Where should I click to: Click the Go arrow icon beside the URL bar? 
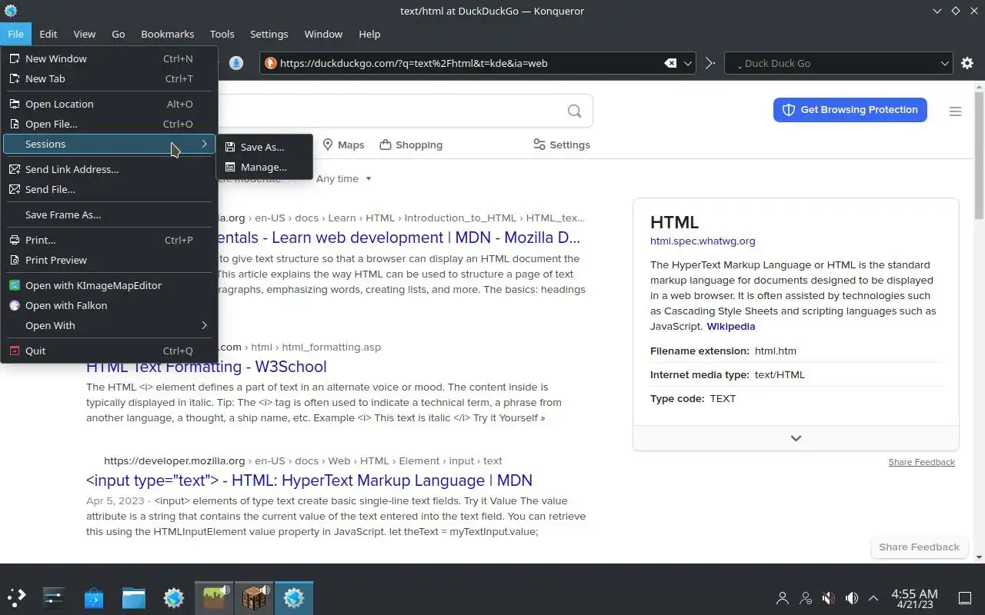[x=710, y=63]
